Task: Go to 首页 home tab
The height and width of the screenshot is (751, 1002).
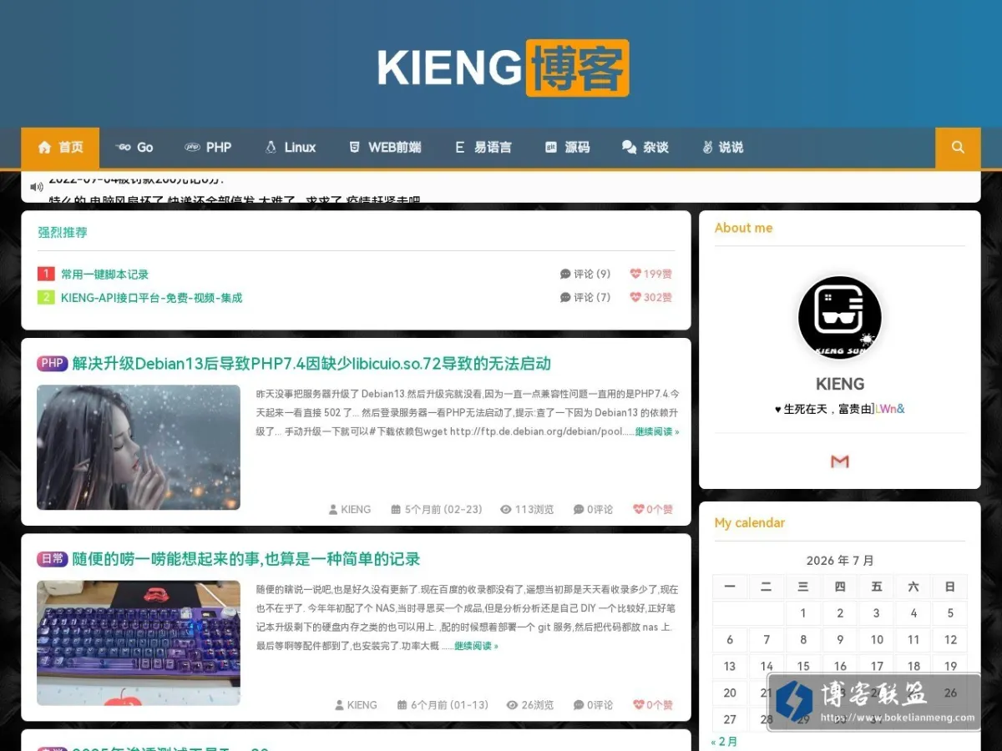Action: coord(60,148)
